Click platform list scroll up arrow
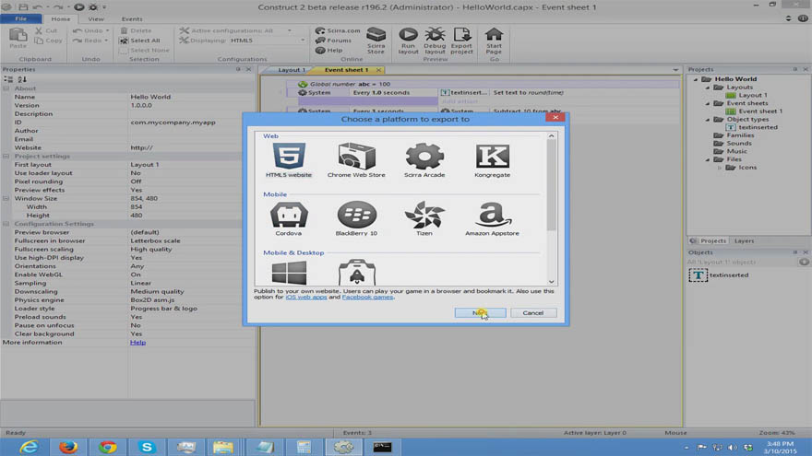Viewport: 812px width, 456px height. click(552, 136)
